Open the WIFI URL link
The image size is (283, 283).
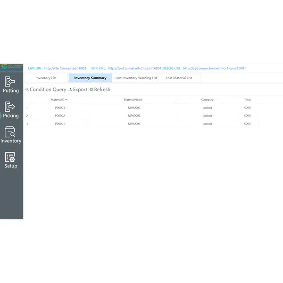click(134, 68)
